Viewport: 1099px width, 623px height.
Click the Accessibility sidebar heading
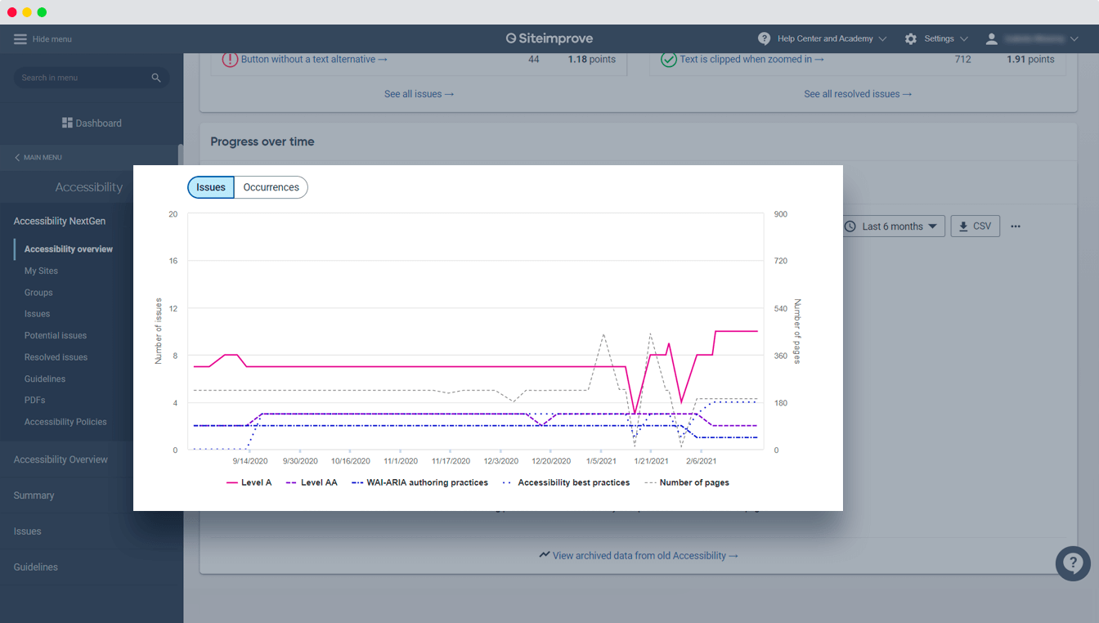coord(88,187)
